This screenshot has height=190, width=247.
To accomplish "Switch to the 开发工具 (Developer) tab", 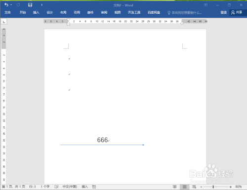I will (134, 12).
